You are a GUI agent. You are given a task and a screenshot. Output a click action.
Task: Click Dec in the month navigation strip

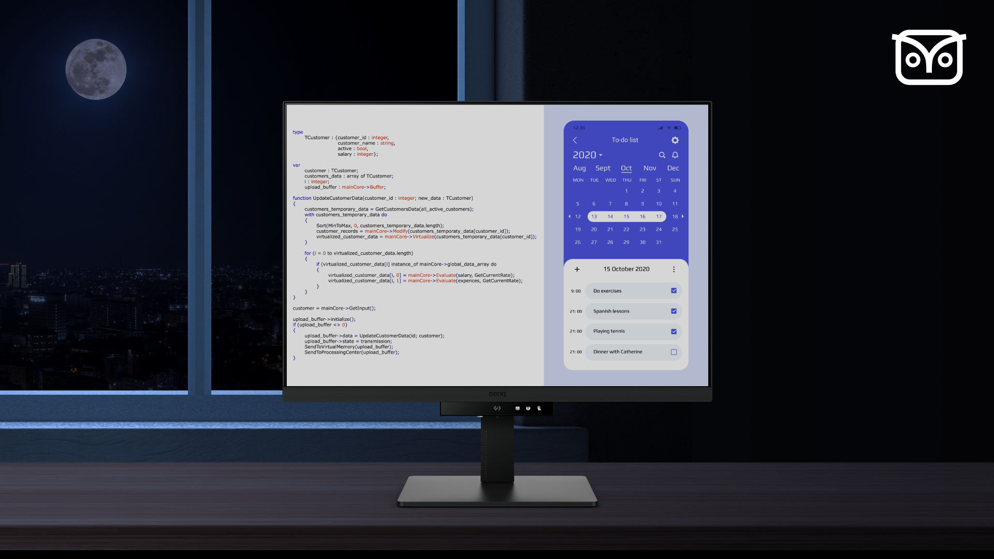(673, 167)
